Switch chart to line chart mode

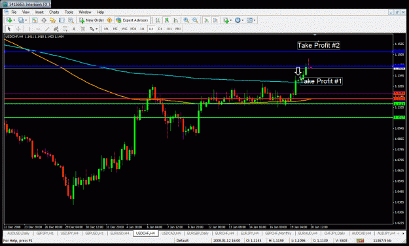(x=176, y=20)
